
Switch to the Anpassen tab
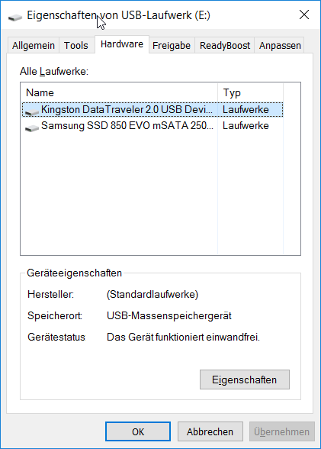pyautogui.click(x=280, y=46)
